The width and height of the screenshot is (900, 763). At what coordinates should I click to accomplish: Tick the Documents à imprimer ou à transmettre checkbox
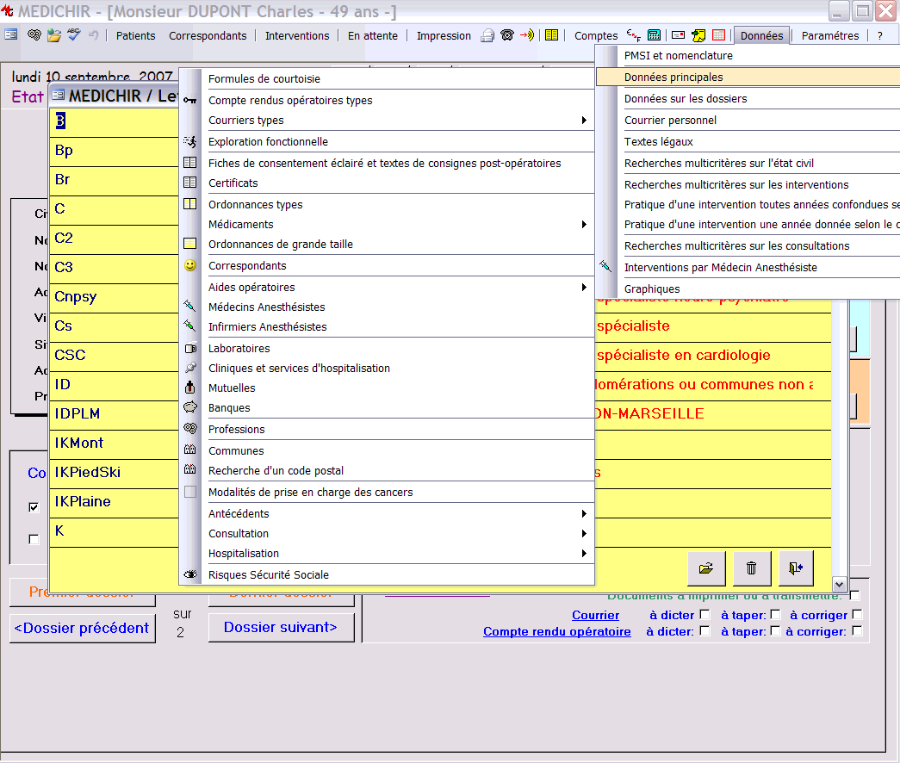tap(854, 595)
